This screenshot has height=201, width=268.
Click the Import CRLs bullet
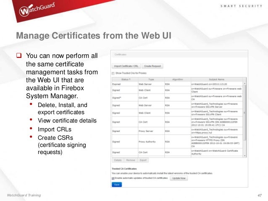pos(55,129)
